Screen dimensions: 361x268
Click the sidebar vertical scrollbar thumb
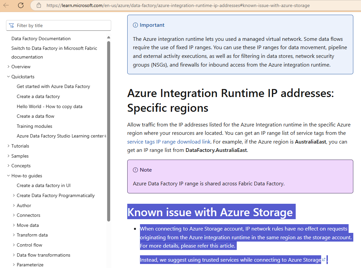click(109, 131)
